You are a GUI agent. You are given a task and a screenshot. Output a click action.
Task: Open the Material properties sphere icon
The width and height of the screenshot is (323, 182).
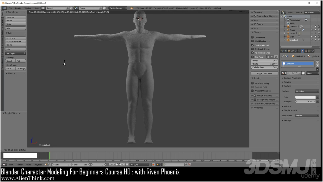click(x=303, y=51)
